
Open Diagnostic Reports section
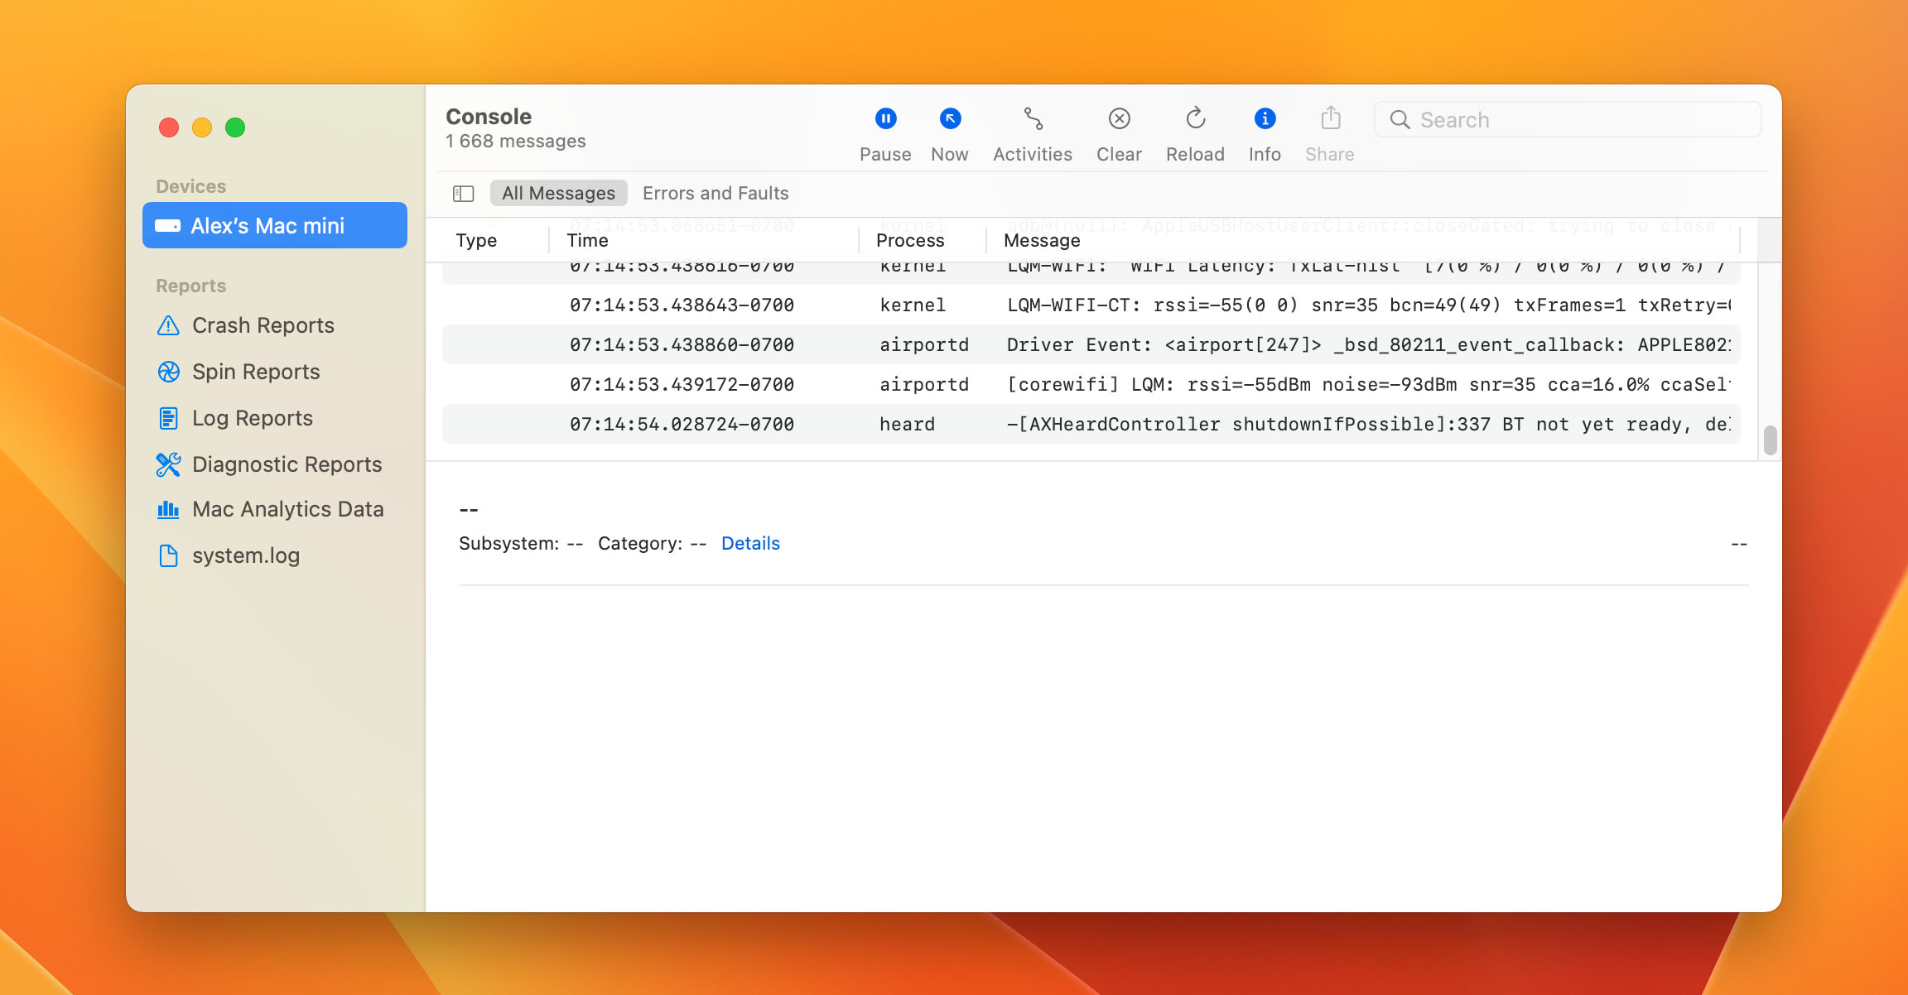click(x=287, y=464)
